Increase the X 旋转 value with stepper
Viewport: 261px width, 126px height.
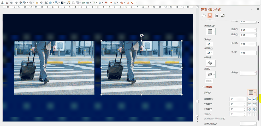[x=245, y=98]
